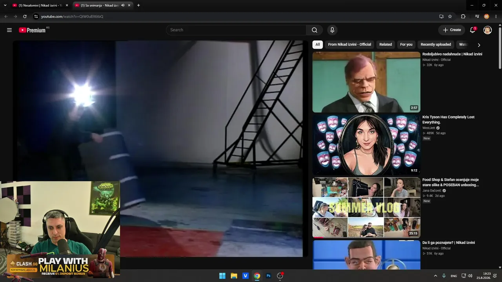Open Food Shop & Stefan video title

[451, 182]
